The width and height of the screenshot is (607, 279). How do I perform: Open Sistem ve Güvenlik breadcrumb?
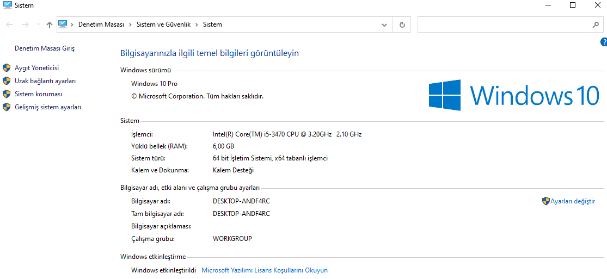[163, 24]
